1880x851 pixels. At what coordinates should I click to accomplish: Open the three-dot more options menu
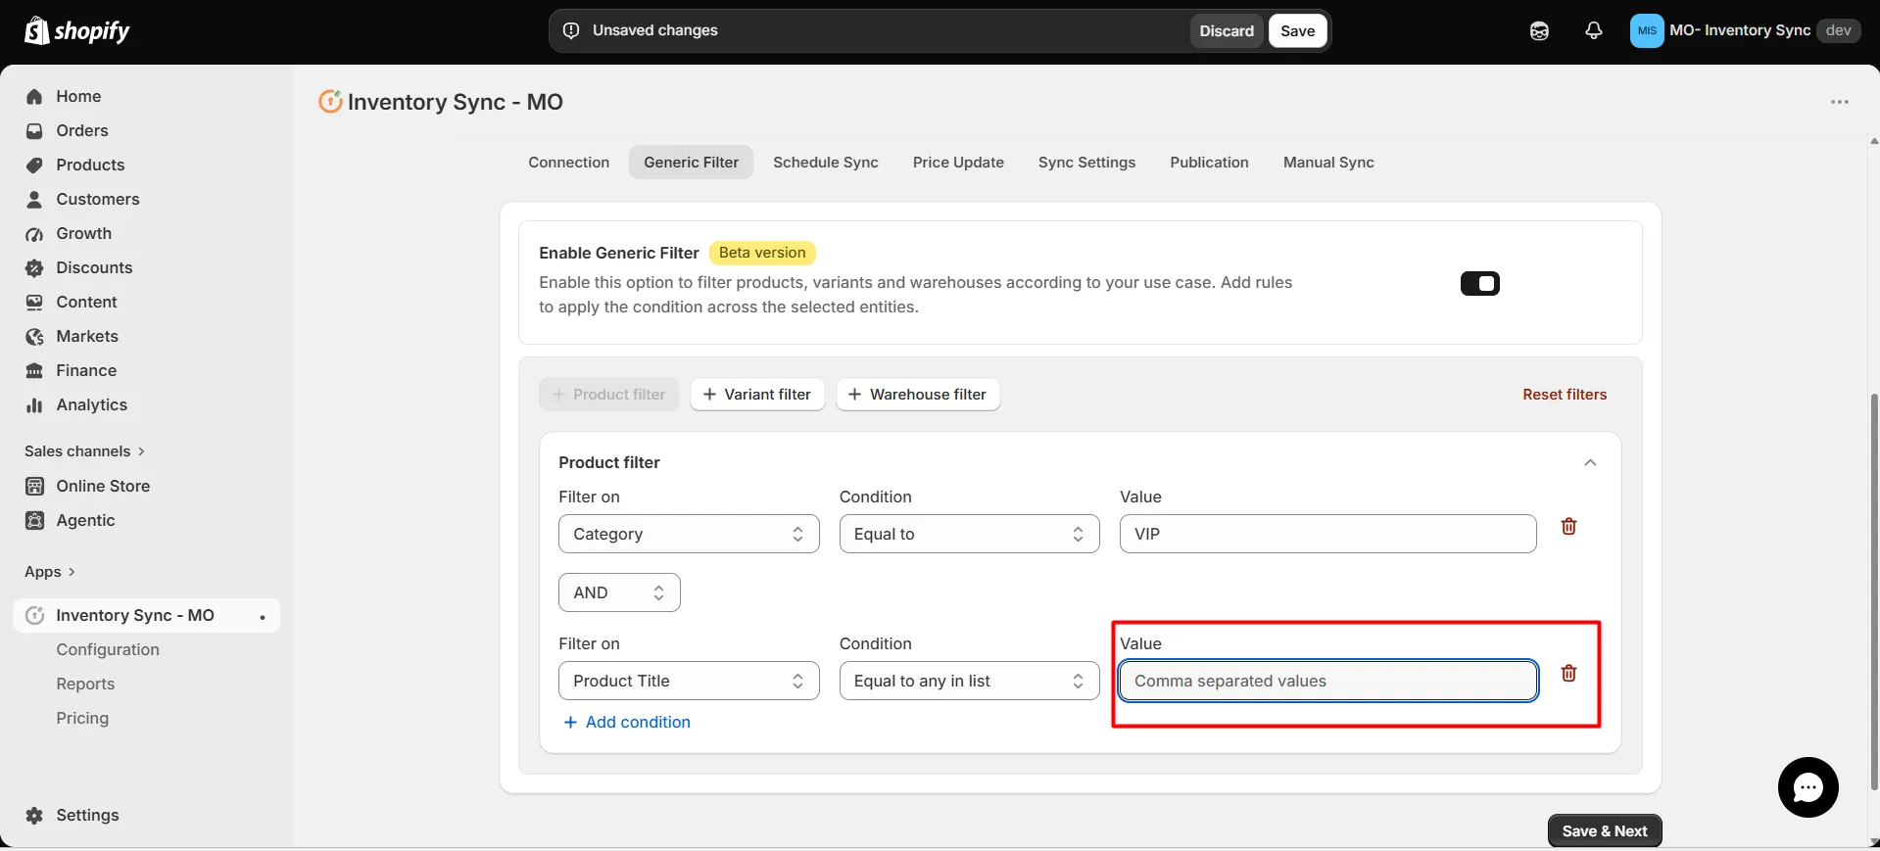(x=1840, y=102)
